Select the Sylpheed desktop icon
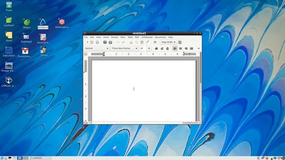Screen dimensions: 285x160 click(x=26, y=38)
